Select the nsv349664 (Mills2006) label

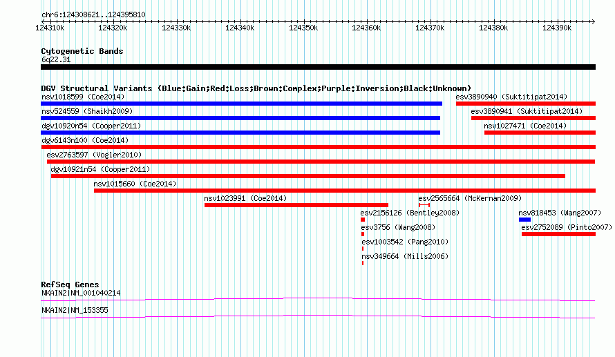pos(405,256)
